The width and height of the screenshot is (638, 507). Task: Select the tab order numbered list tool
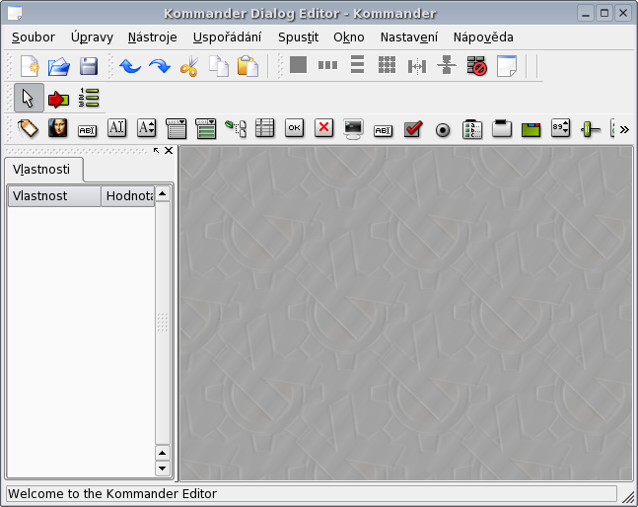click(x=89, y=98)
